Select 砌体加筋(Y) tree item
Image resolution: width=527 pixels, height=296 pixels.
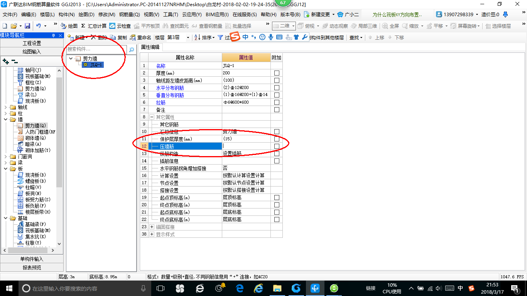click(x=34, y=150)
